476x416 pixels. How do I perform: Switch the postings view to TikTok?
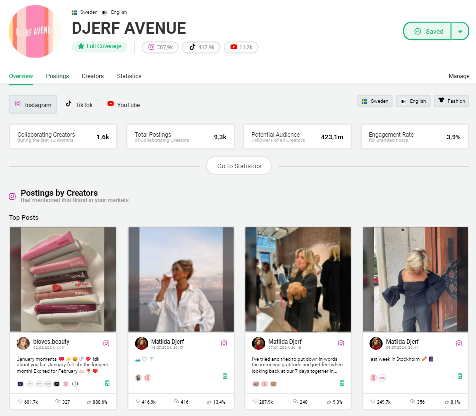[x=79, y=105]
